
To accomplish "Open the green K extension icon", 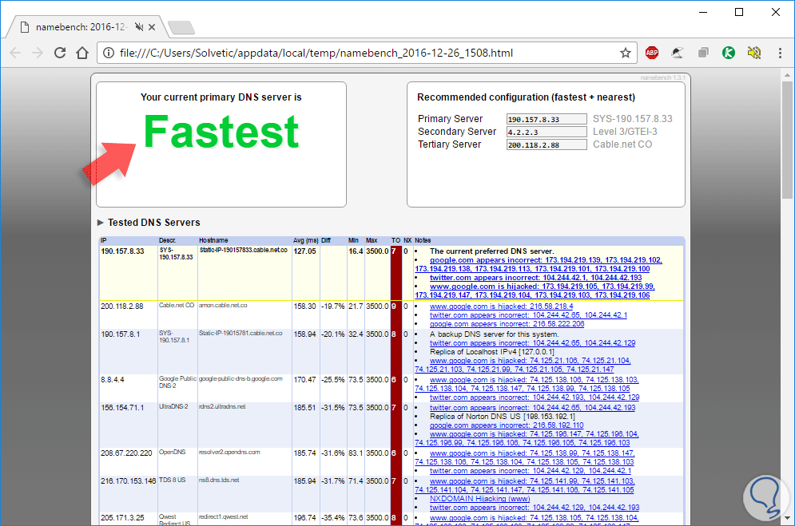I will tap(729, 53).
